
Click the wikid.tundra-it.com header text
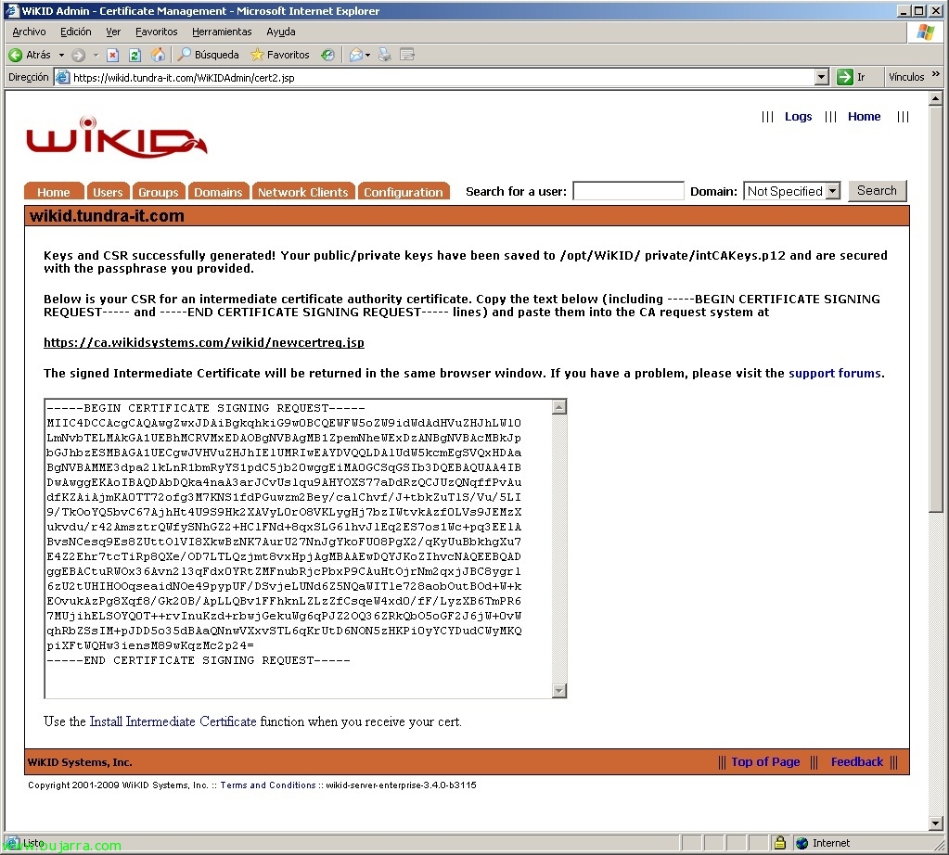click(x=107, y=216)
